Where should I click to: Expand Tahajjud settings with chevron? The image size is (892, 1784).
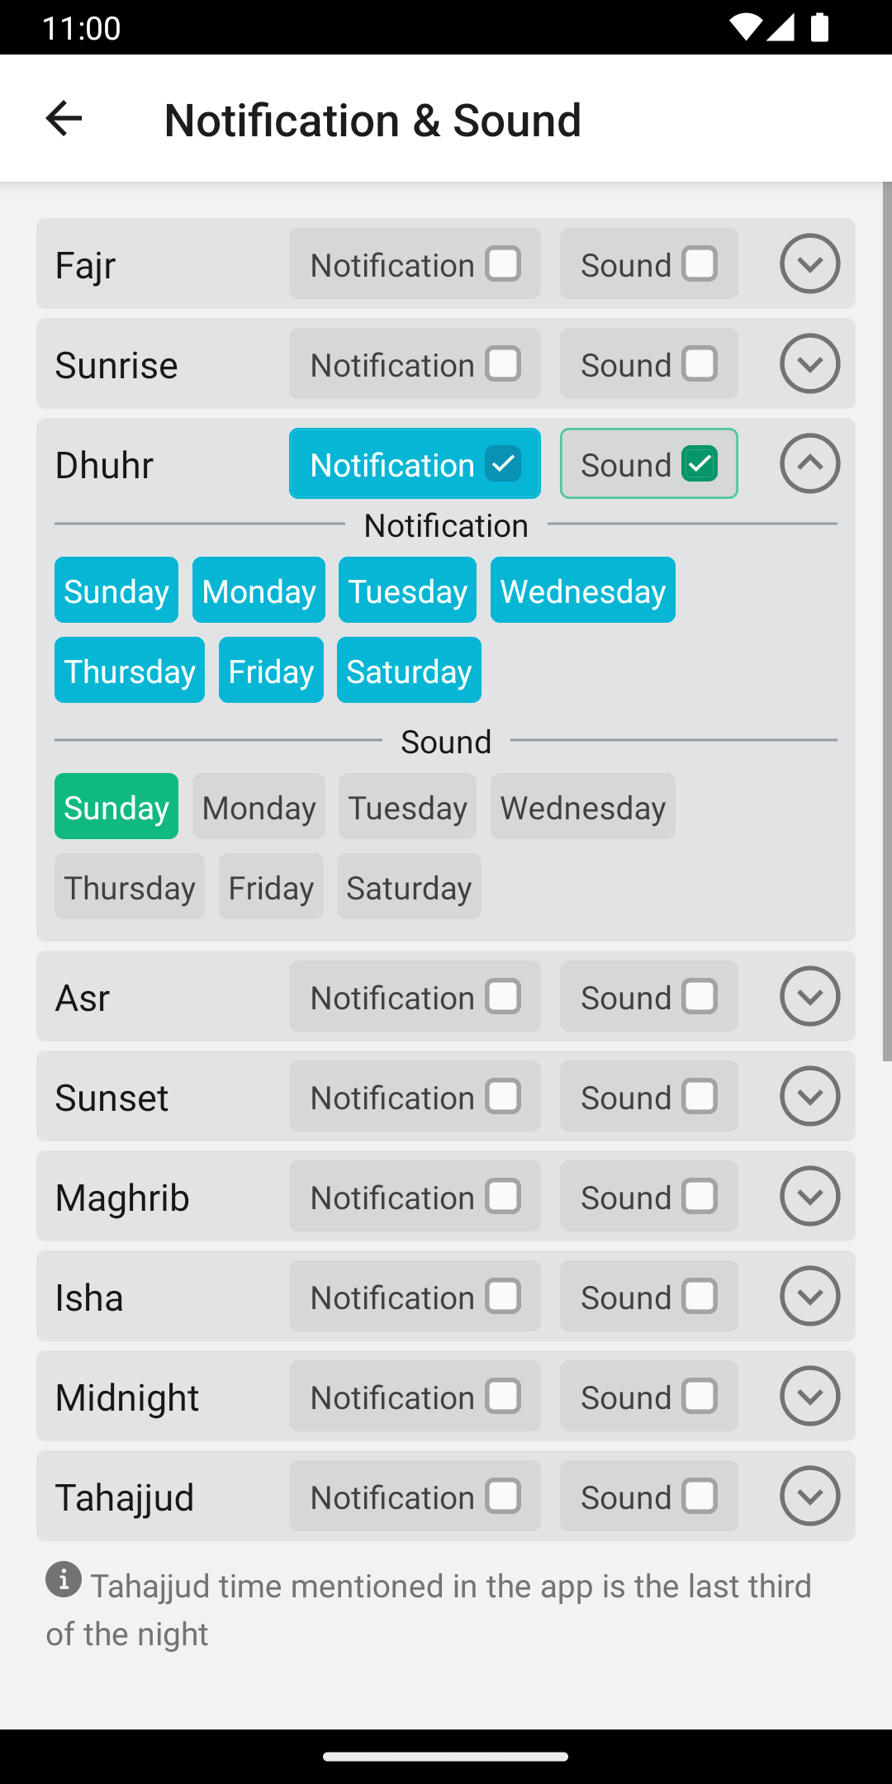(809, 1497)
